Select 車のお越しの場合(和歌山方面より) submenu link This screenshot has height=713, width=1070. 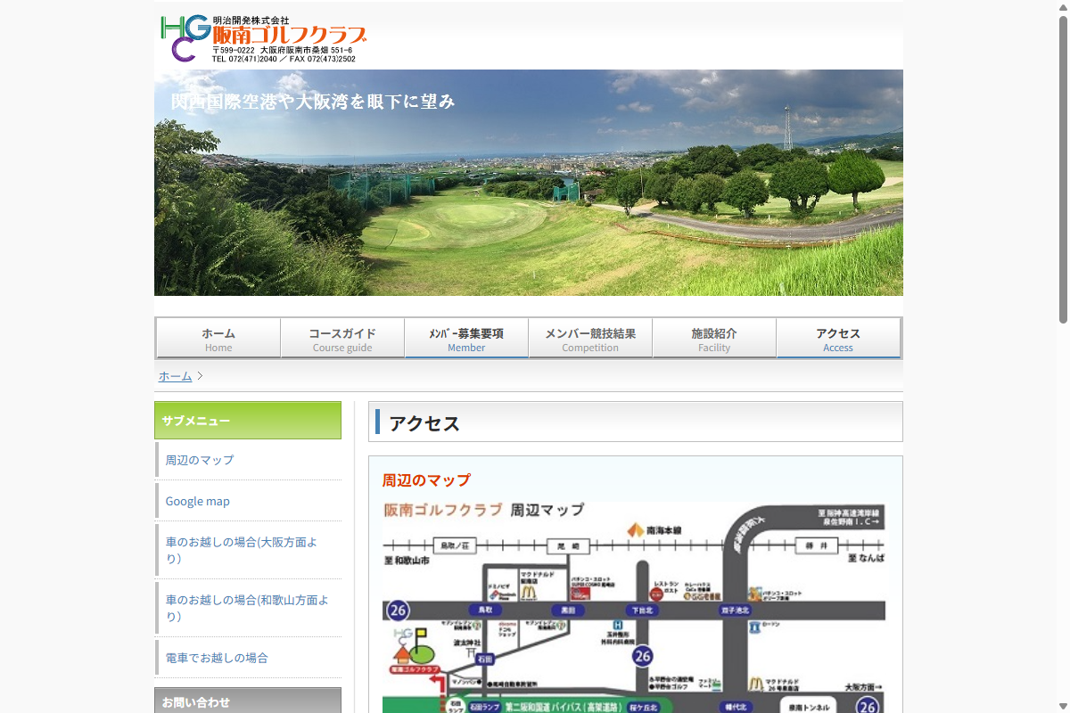(248, 608)
